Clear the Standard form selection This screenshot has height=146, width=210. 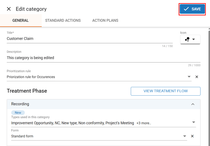[x=192, y=136]
